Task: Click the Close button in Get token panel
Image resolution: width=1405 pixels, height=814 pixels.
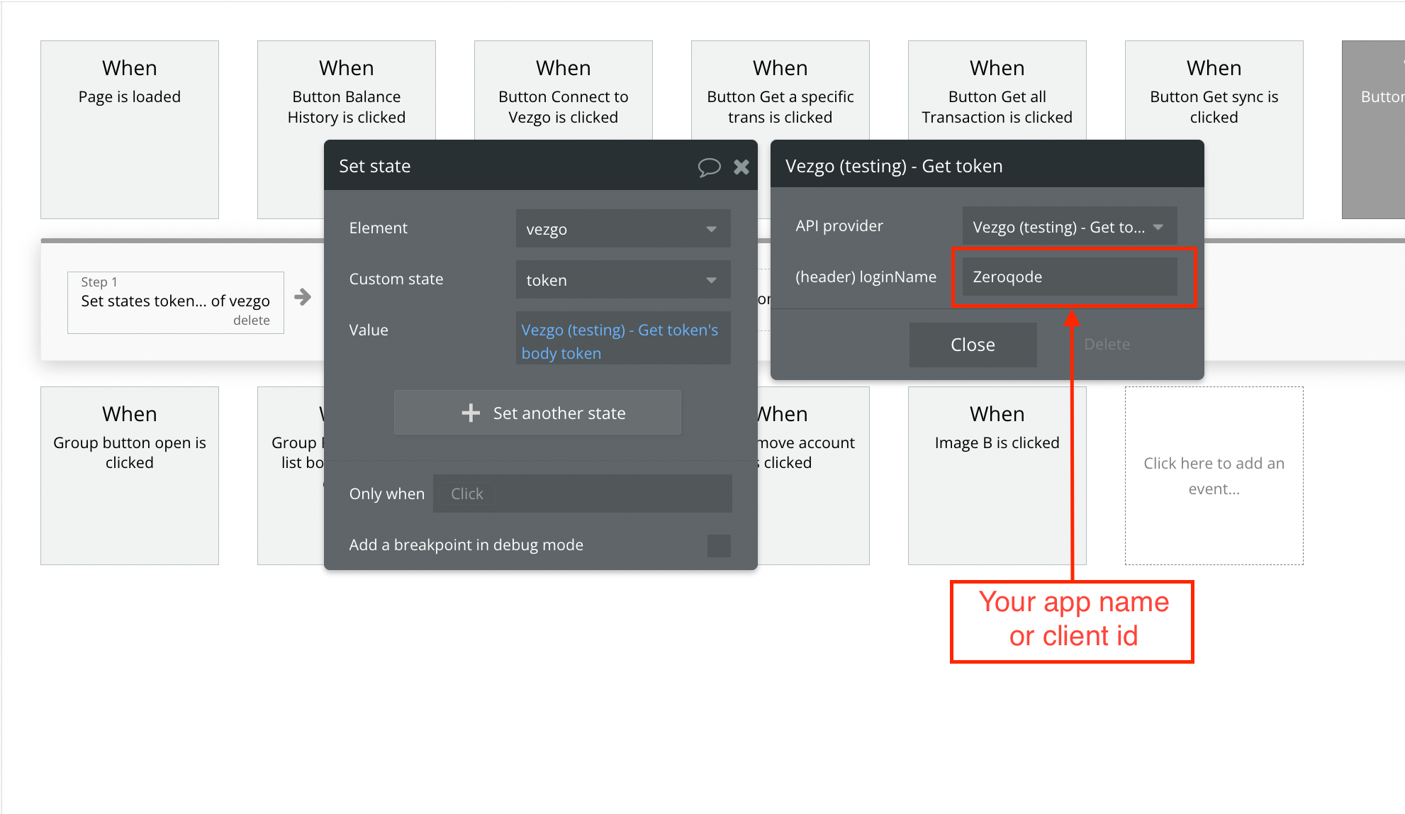Action: coord(973,345)
